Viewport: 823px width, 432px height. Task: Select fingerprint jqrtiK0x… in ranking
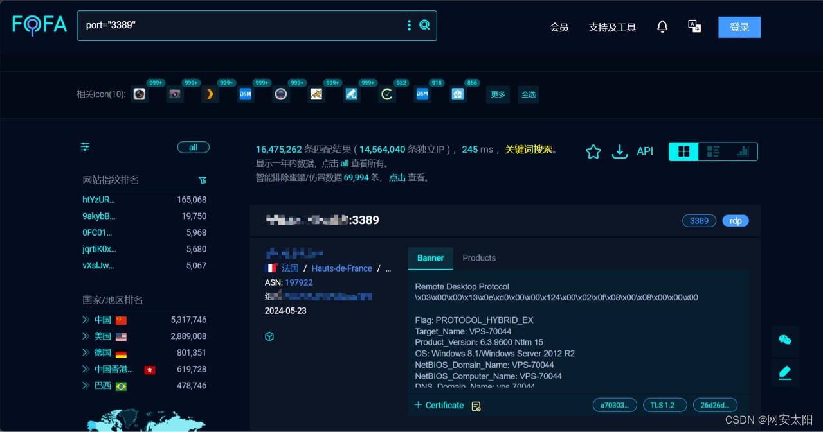[x=100, y=249]
